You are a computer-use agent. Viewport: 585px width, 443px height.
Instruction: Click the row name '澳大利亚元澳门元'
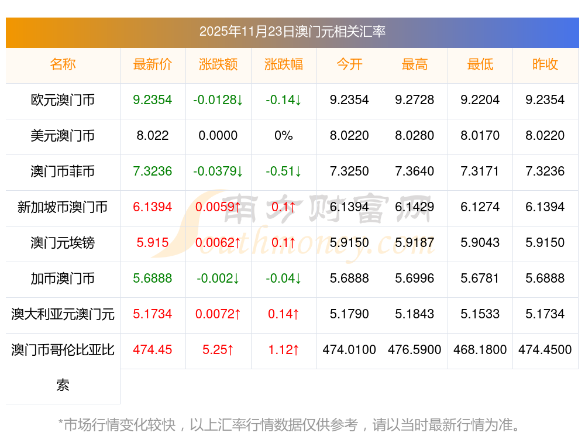tap(63, 314)
